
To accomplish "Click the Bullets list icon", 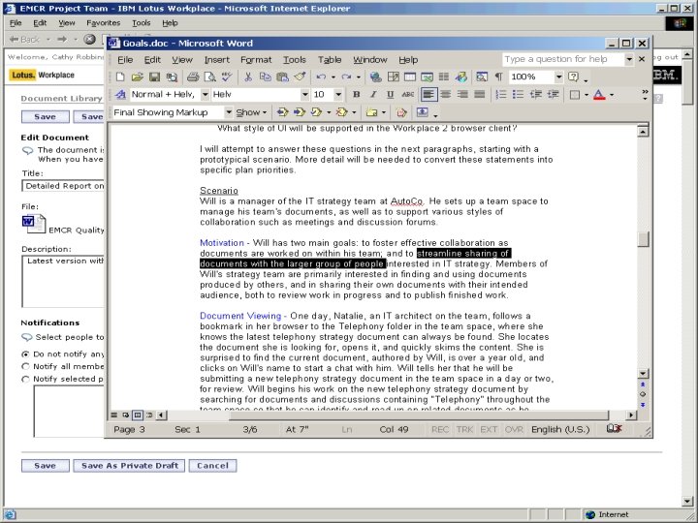I will tap(518, 94).
